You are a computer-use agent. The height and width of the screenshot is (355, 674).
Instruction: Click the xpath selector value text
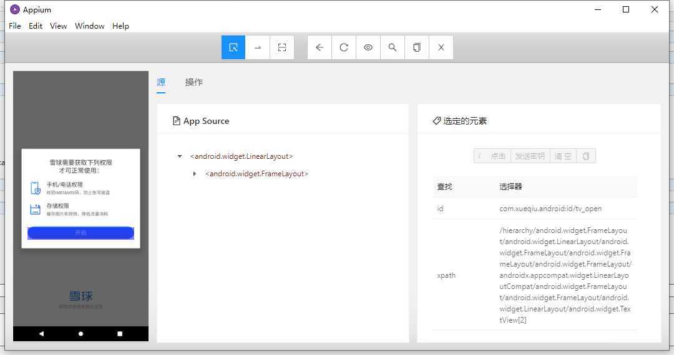pos(565,275)
